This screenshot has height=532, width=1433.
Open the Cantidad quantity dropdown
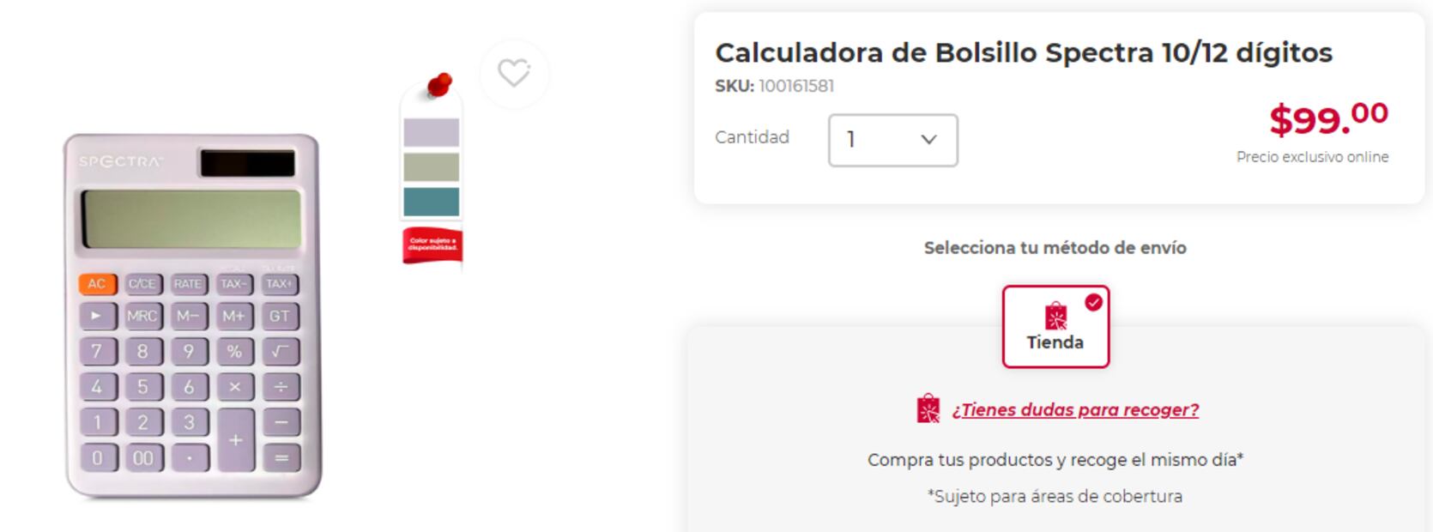coord(892,140)
